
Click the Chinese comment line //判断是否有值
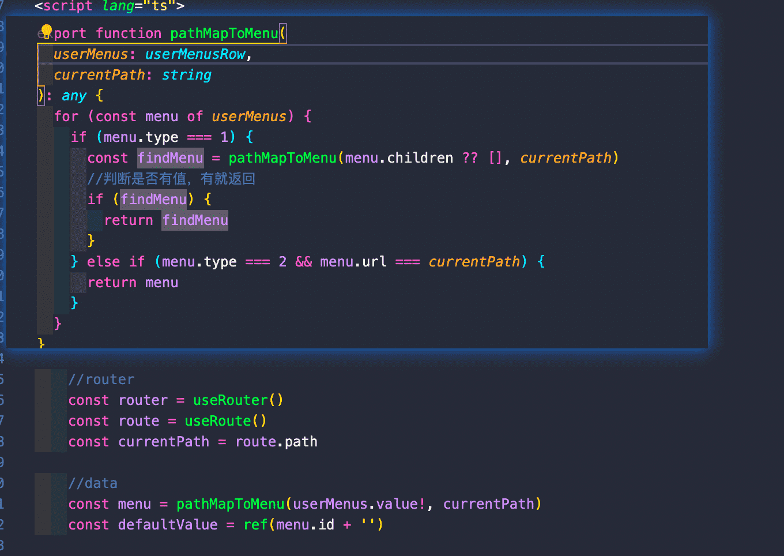[171, 179]
